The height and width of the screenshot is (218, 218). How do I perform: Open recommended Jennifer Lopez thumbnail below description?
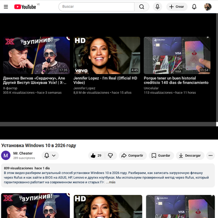coord(108,207)
